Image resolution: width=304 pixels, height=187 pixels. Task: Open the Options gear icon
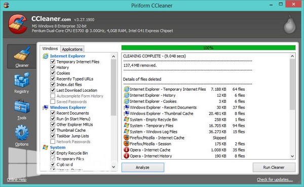tap(22, 133)
